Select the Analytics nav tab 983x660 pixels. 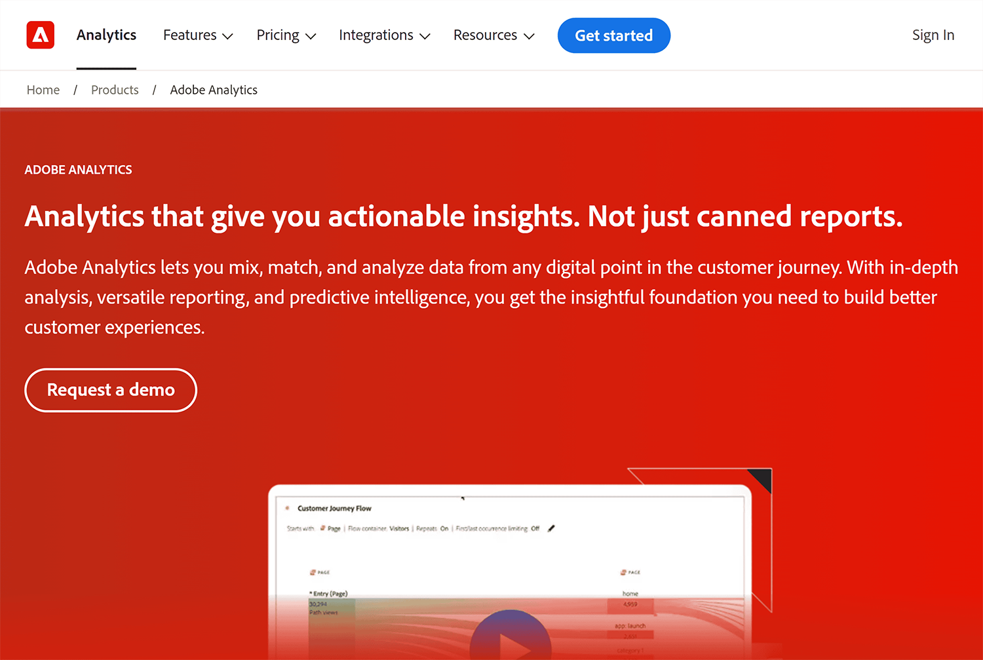pos(106,35)
